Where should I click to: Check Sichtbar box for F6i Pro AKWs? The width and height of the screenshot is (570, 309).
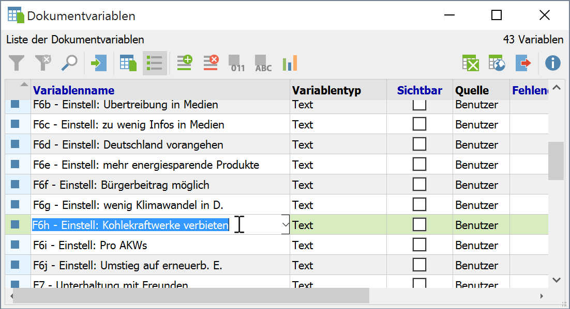[x=419, y=245]
